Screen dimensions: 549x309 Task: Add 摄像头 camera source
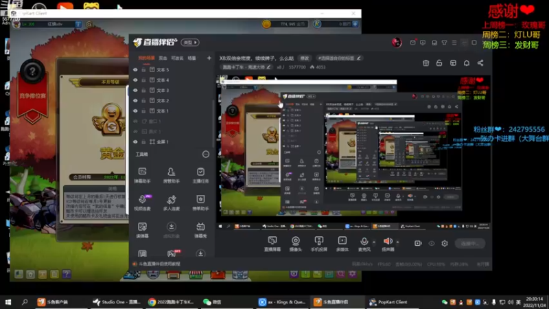[296, 244]
